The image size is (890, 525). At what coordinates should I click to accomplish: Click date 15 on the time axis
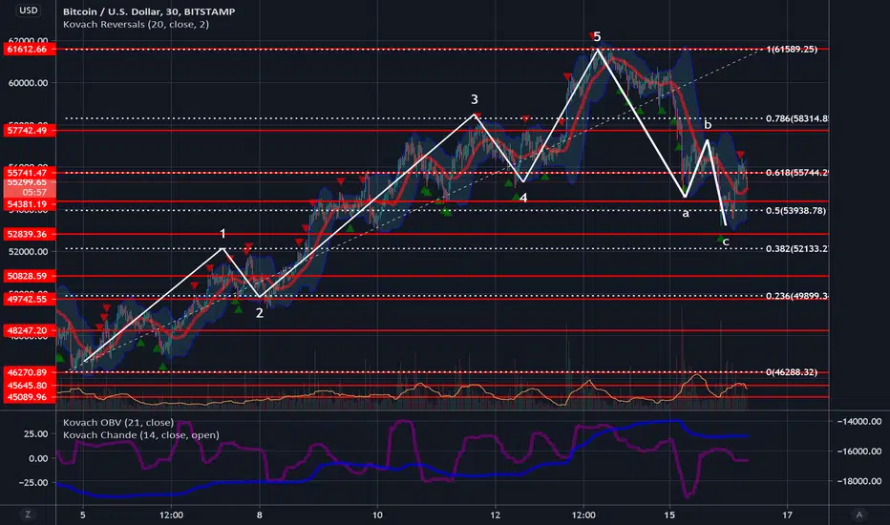[669, 515]
